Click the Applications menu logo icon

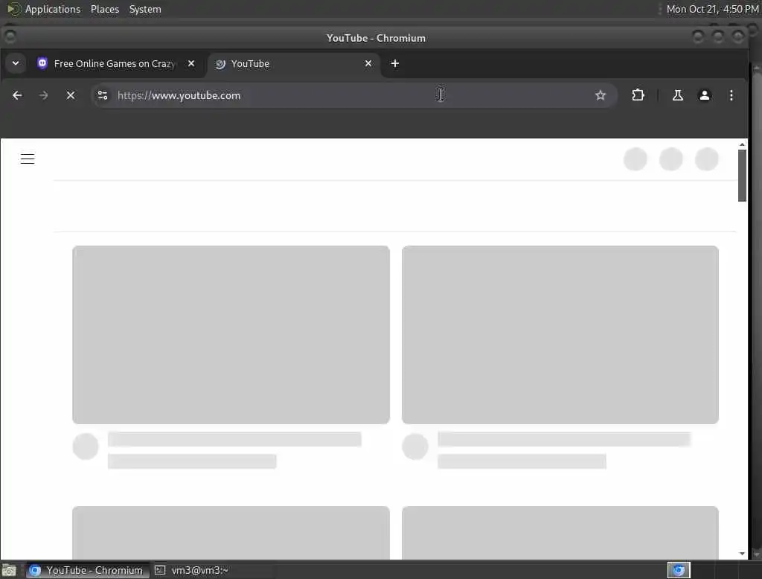(13, 9)
